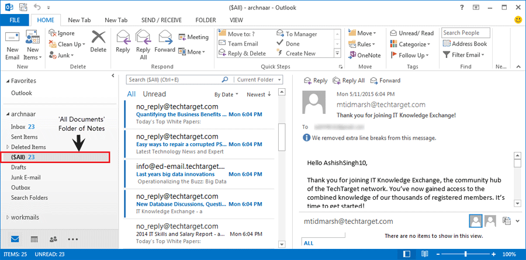Open the email about Last years big data innovations
Viewport: 526px width, 260px height.
click(x=199, y=175)
